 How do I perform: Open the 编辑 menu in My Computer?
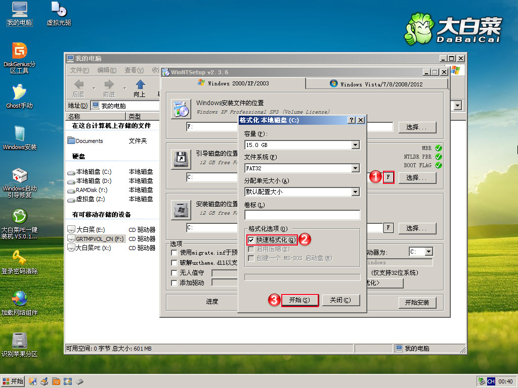pyautogui.click(x=106, y=70)
